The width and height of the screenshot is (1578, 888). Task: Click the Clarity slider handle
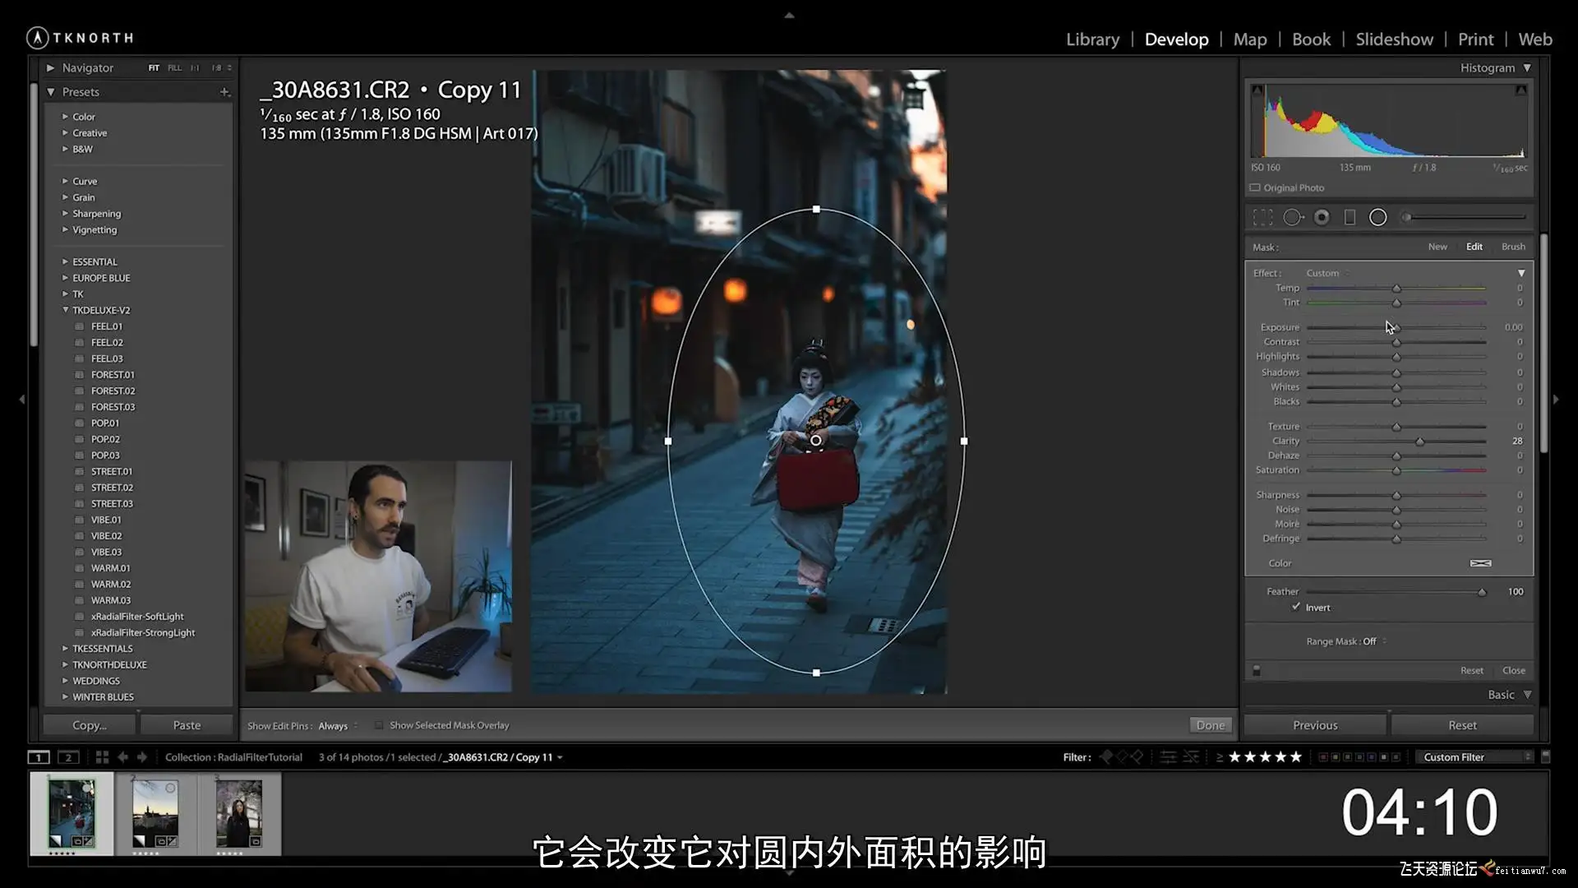(x=1419, y=442)
